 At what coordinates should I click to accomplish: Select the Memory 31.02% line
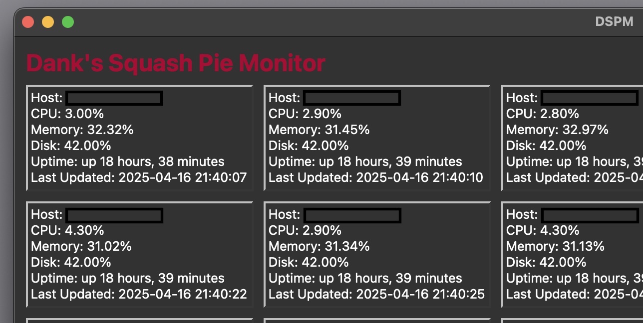coord(81,246)
